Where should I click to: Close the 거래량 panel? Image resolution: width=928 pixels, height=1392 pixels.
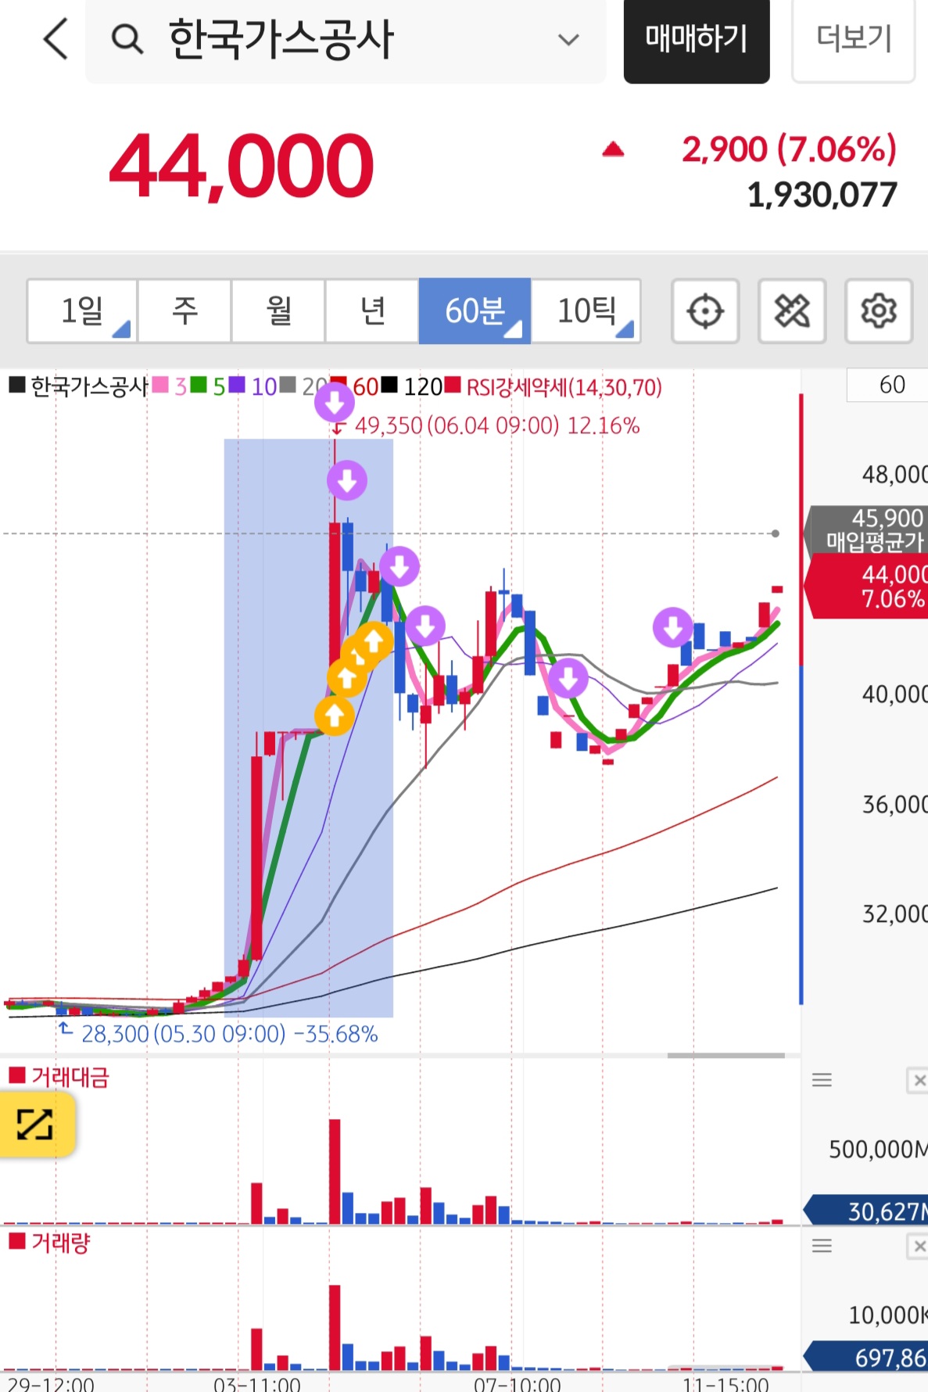click(x=918, y=1246)
